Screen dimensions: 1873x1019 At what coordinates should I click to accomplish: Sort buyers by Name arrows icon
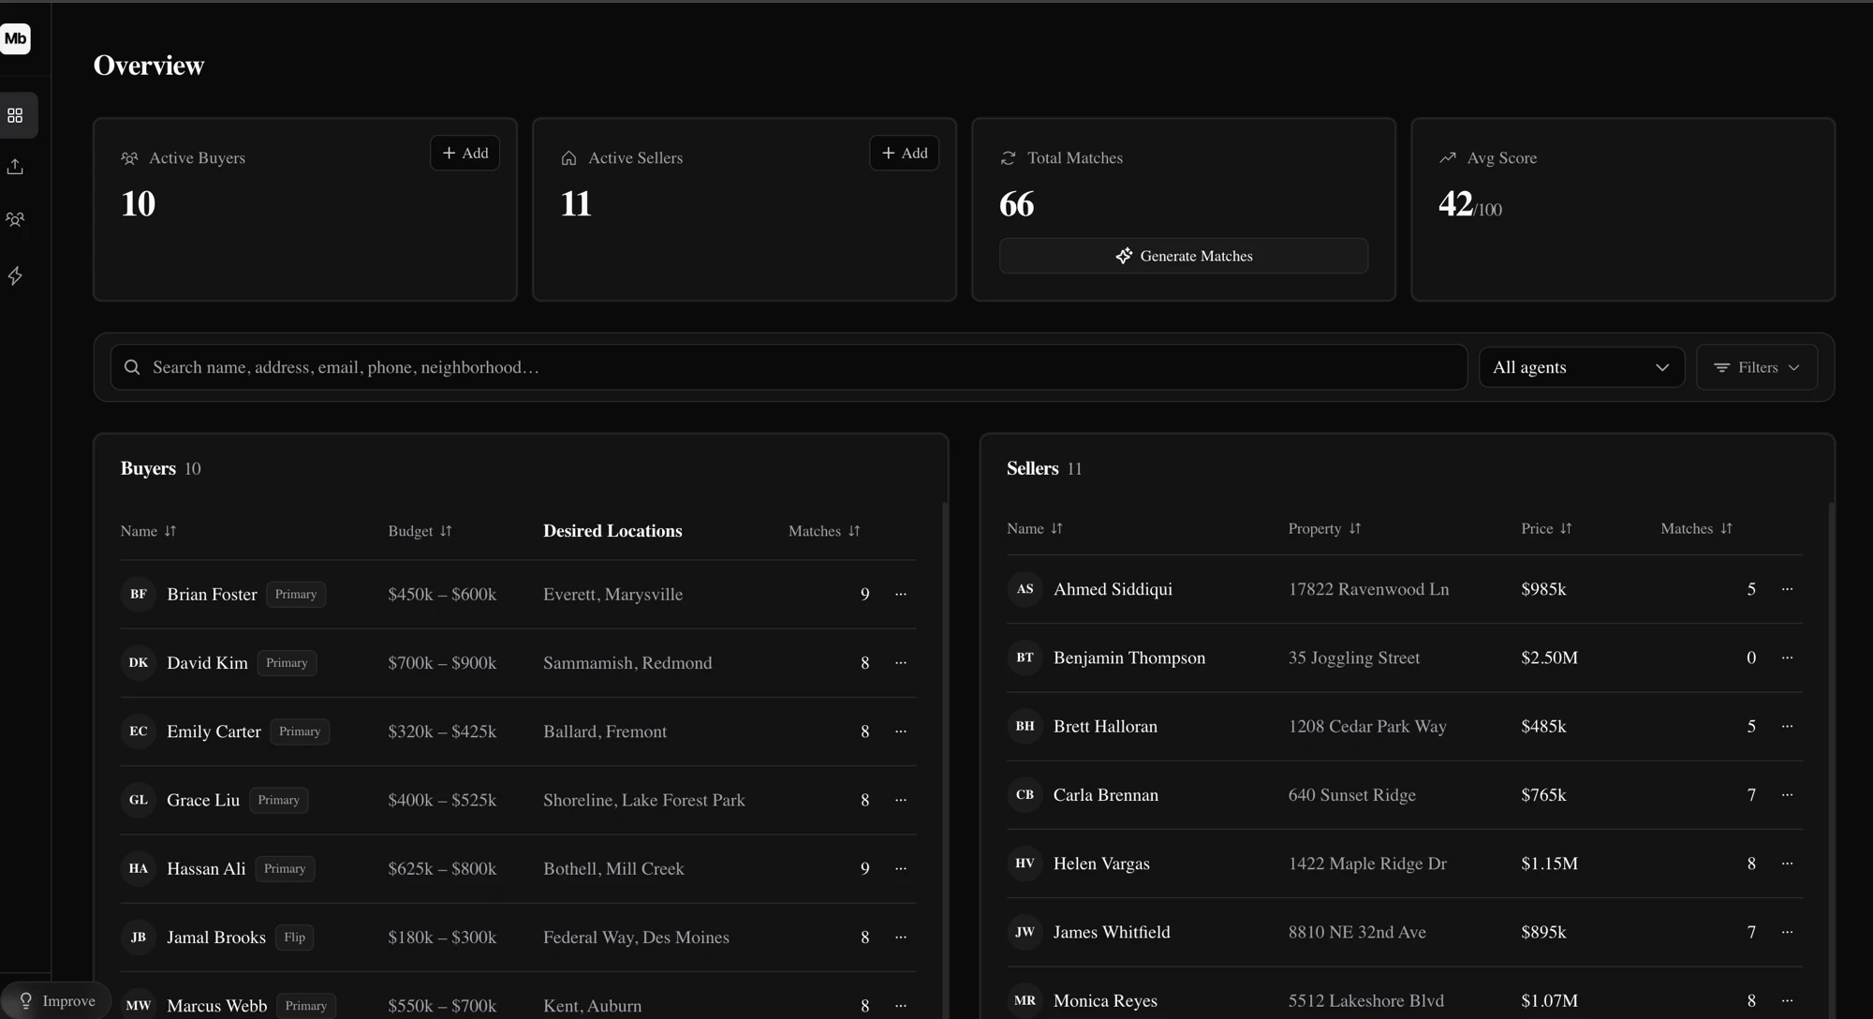(170, 531)
